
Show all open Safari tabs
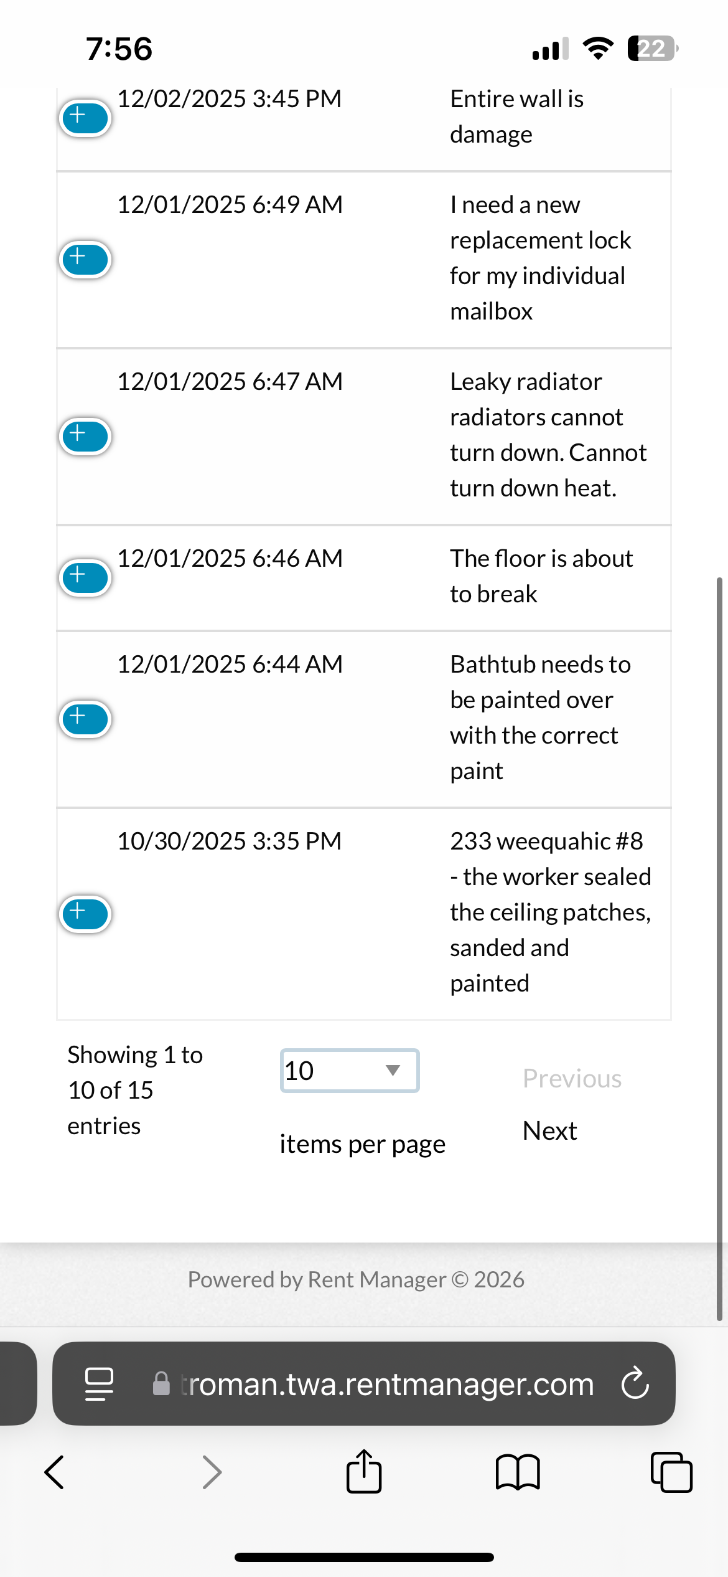click(671, 1472)
